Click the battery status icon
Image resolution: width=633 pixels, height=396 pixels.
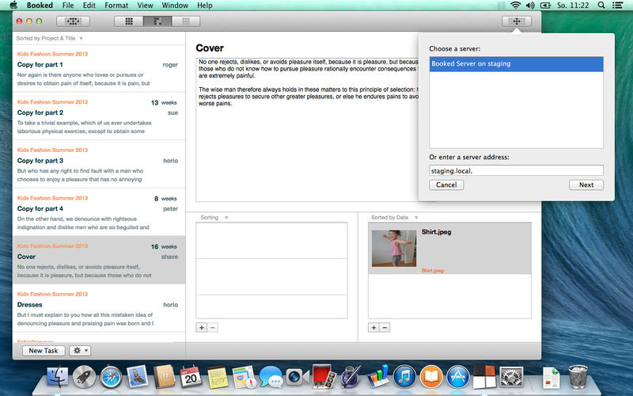(545, 6)
